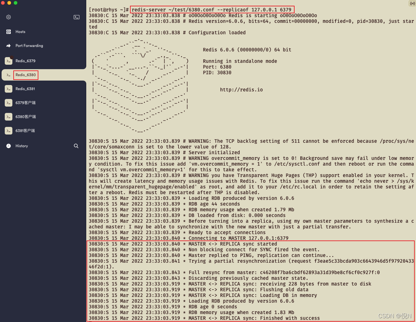This screenshot has height=322, width=416.
Task: Click the History clock icon
Action: tap(9, 146)
